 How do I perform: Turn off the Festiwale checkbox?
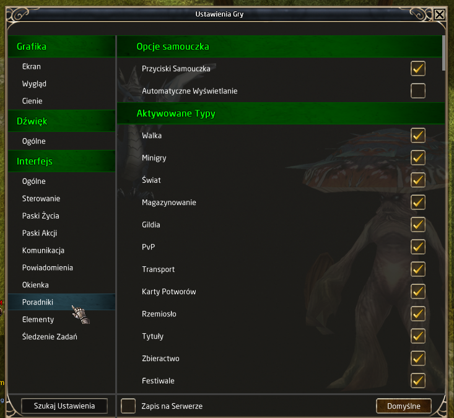pyautogui.click(x=418, y=381)
